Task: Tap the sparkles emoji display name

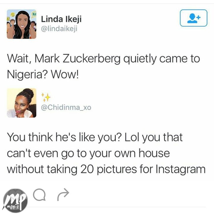Action: pos(46,97)
